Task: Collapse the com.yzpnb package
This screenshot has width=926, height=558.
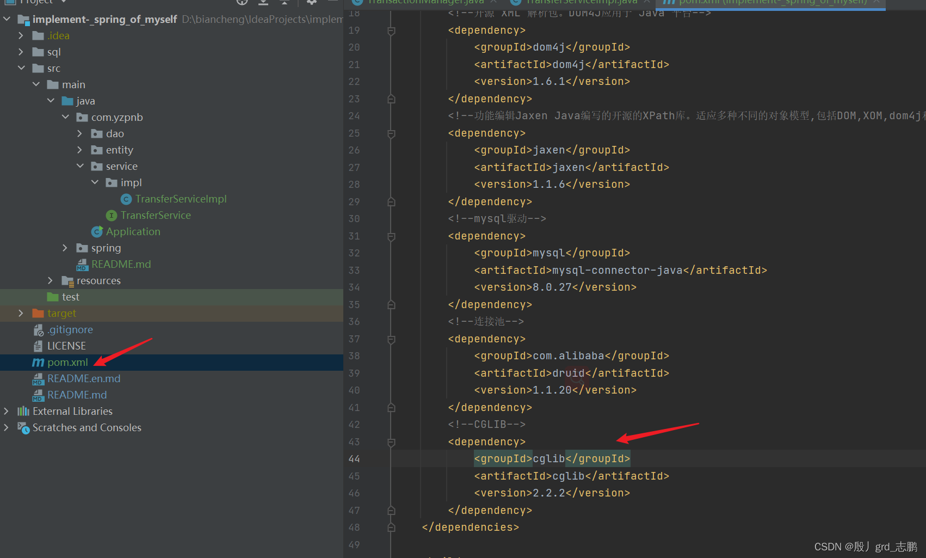Action: (65, 118)
